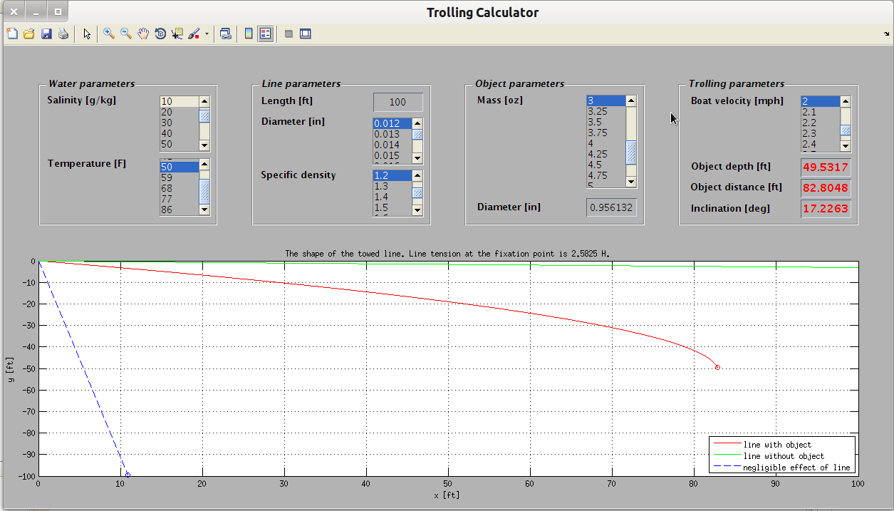
Task: Click the salinity list scrollbar thumb
Action: 204,115
